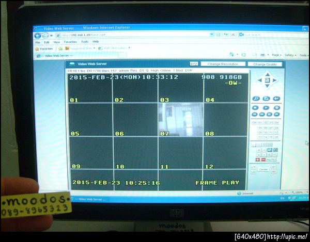Stop playback with the stop button
The image size is (310, 242).
pos(255,108)
